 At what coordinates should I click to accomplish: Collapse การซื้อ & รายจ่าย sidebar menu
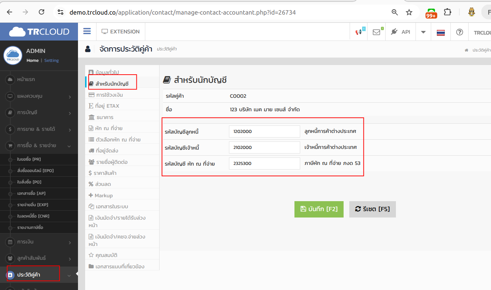click(39, 145)
